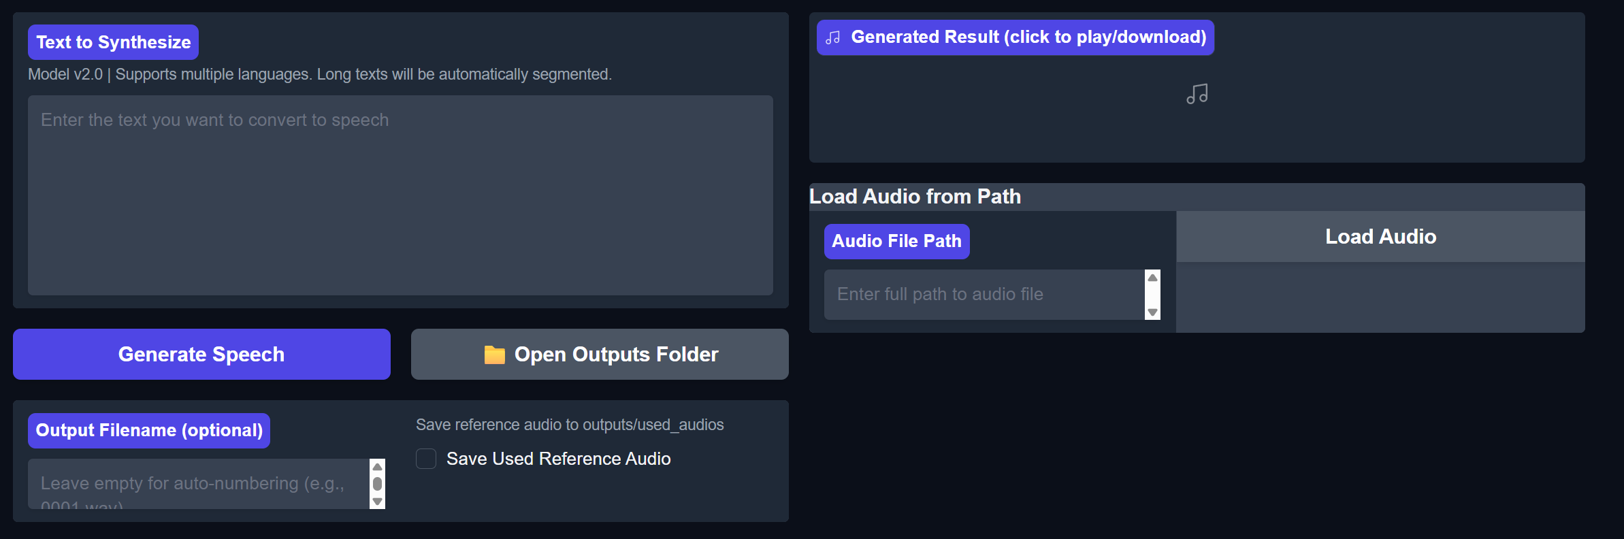The image size is (1624, 539).
Task: Click the scrollbar thumb in Output Filename field
Action: [377, 484]
